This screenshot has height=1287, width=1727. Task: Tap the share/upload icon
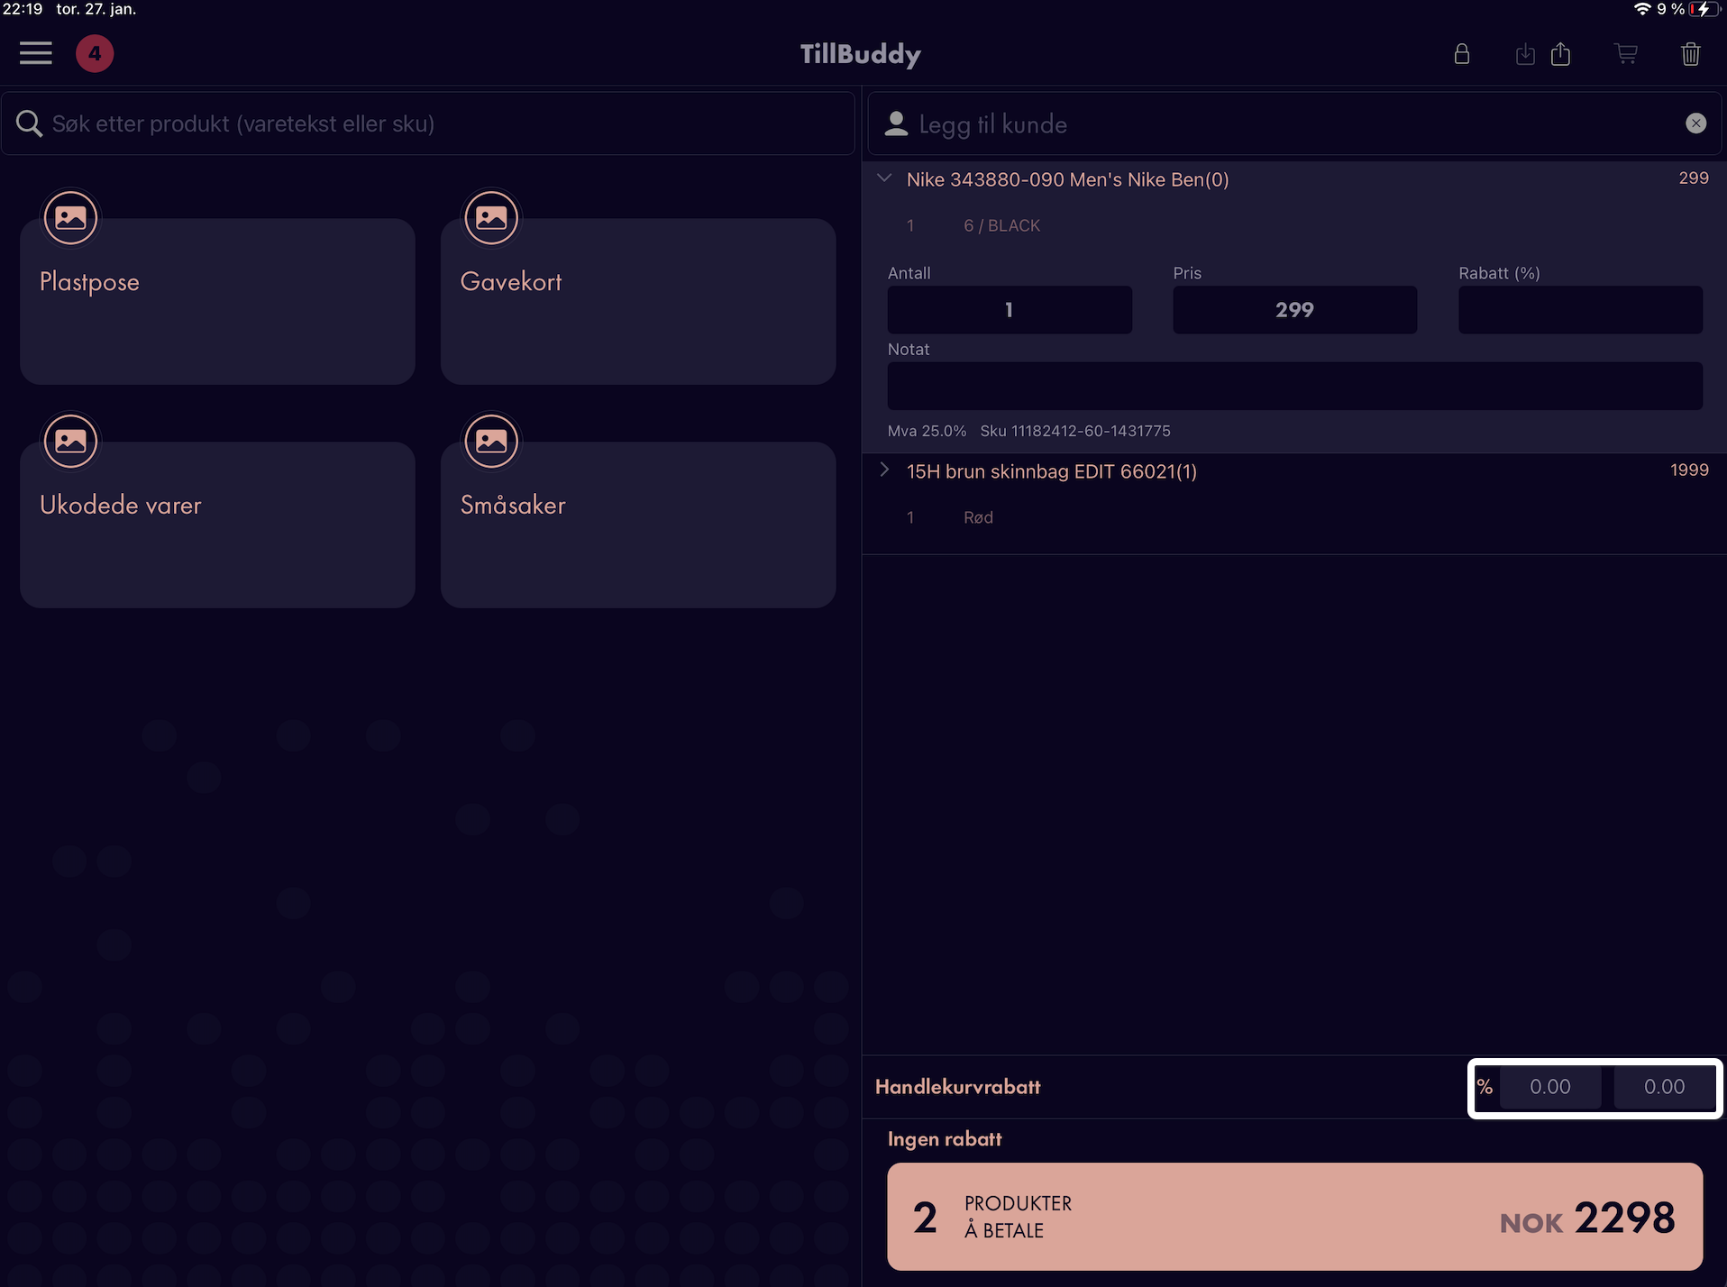[1561, 54]
